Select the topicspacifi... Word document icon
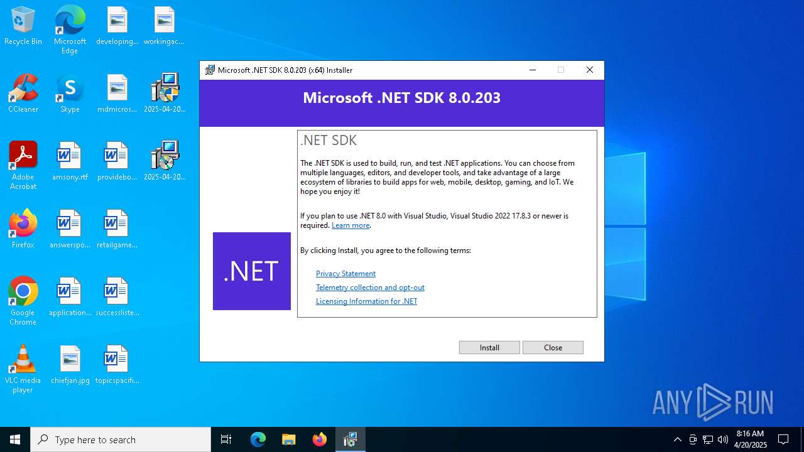Screen dimensions: 804x452 [117, 365]
